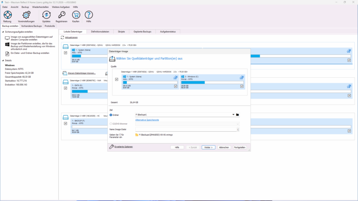The image size is (358, 201).
Task: Check for Updates via toolbar icon
Action: 46,15
